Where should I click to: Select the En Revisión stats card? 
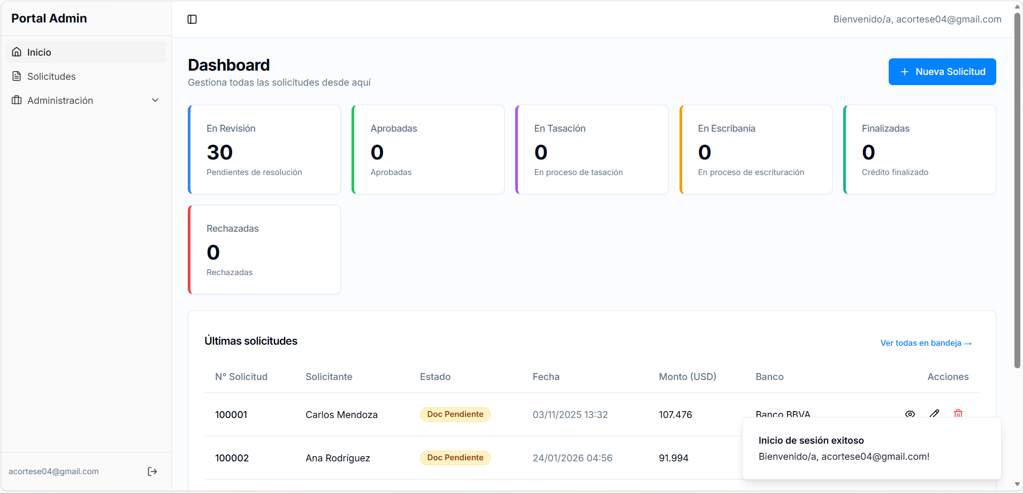click(264, 149)
